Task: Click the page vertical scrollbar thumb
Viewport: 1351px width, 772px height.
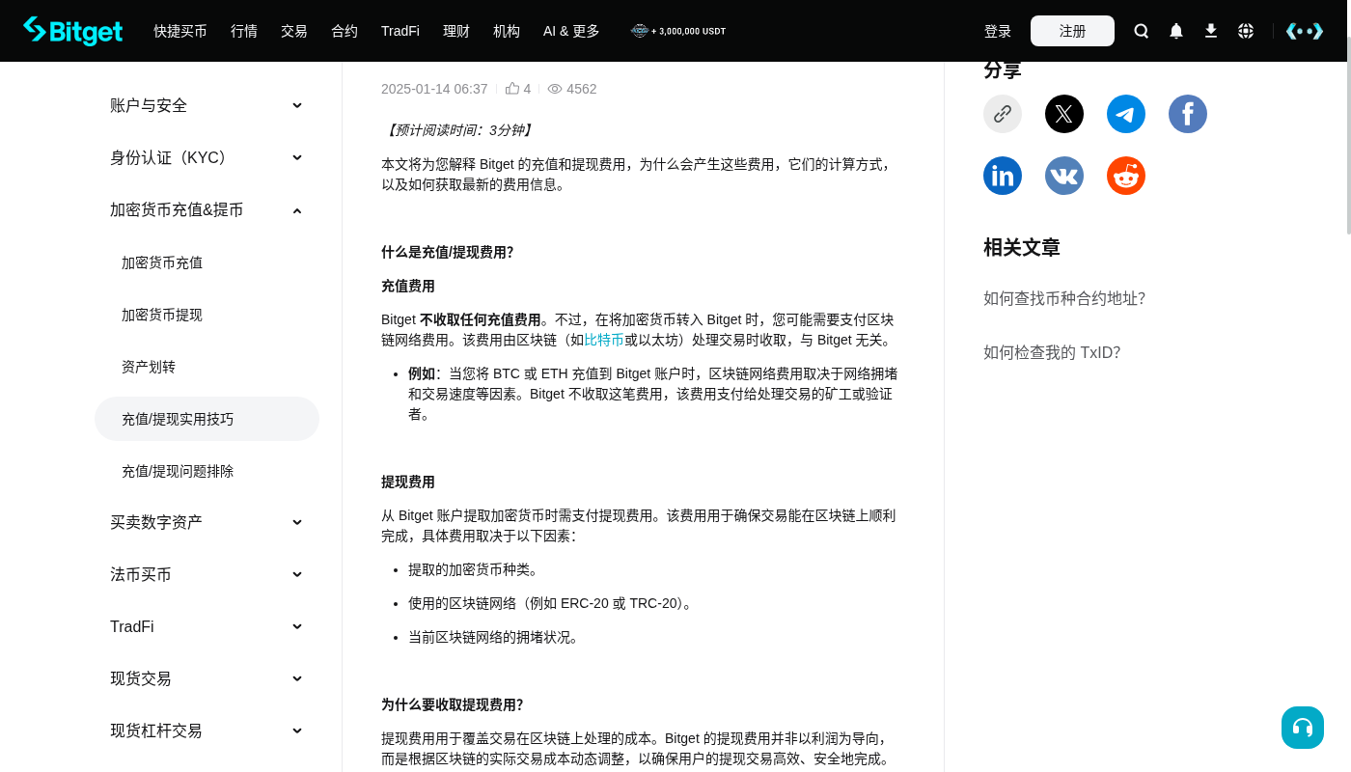Action: (x=1348, y=135)
